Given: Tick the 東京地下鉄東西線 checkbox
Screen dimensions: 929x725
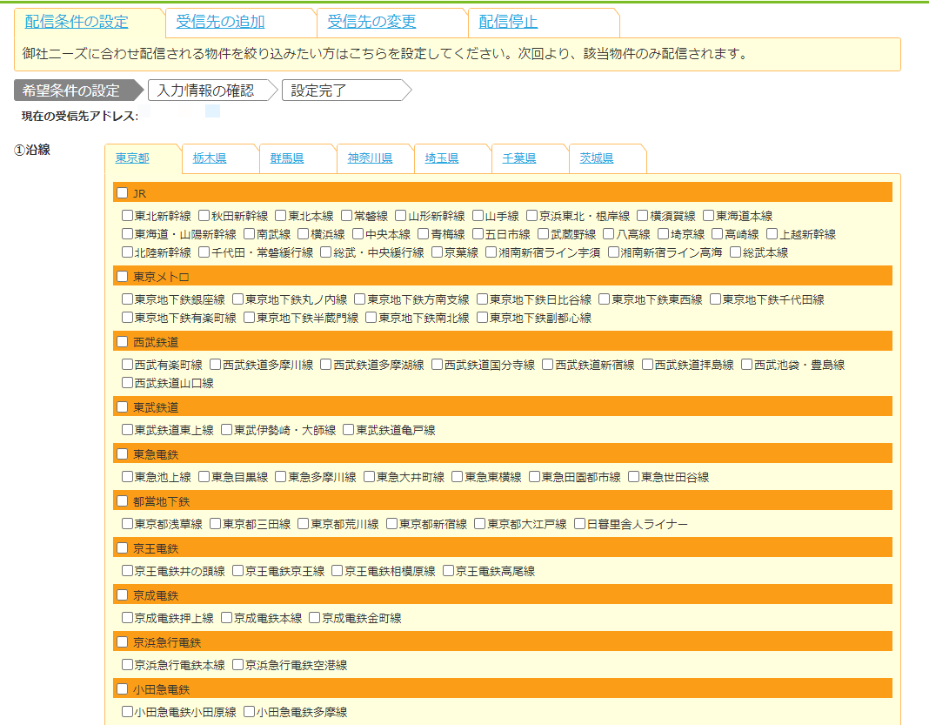Looking at the screenshot, I should pos(605,299).
